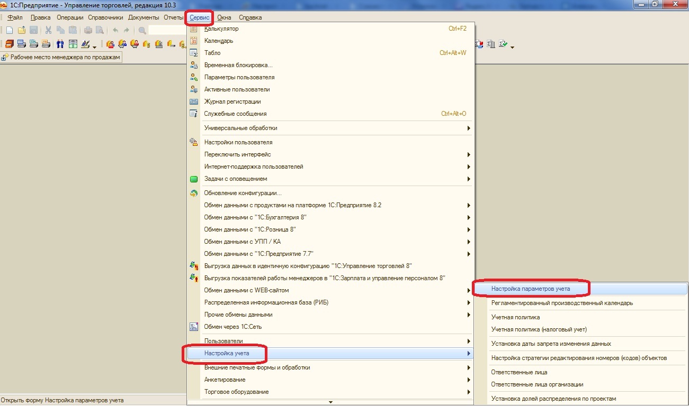689x406 pixels.
Task: Click the Copy toolbar icon
Action: [60, 30]
